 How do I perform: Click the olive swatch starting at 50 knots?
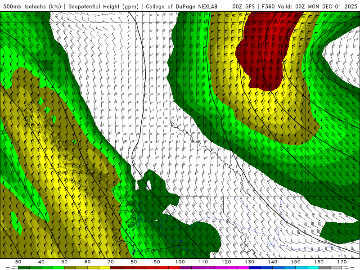70,268
